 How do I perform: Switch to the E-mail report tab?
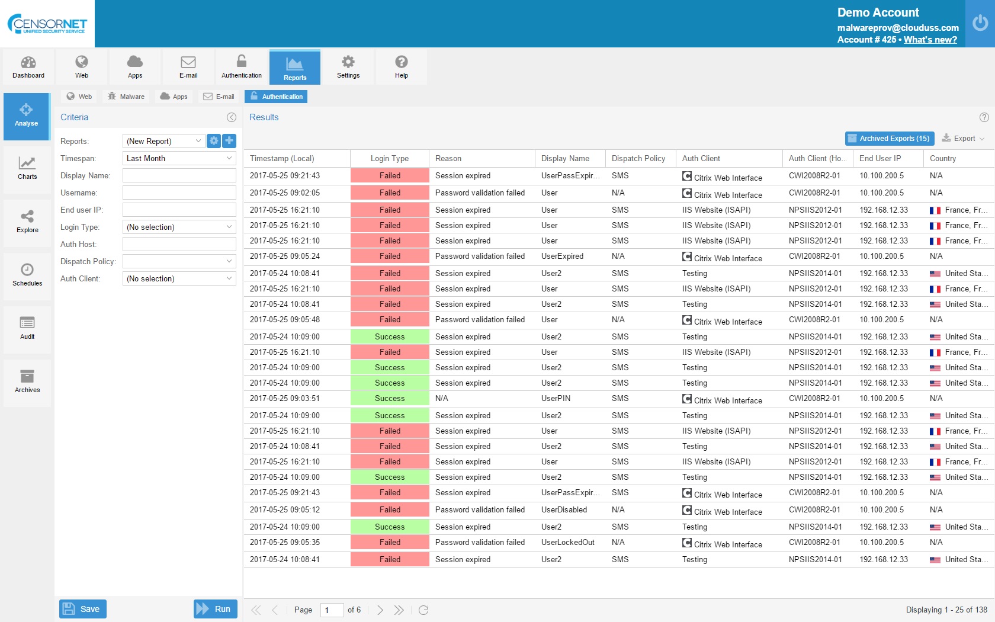tap(219, 97)
